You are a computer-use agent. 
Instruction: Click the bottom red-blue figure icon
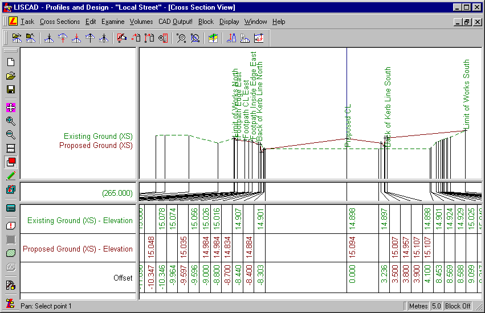(x=11, y=303)
